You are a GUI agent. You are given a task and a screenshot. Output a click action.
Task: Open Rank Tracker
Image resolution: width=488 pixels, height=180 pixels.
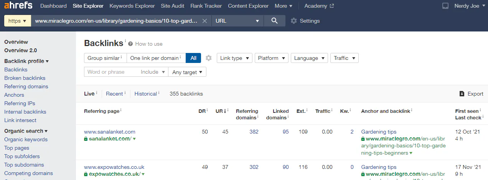[206, 6]
